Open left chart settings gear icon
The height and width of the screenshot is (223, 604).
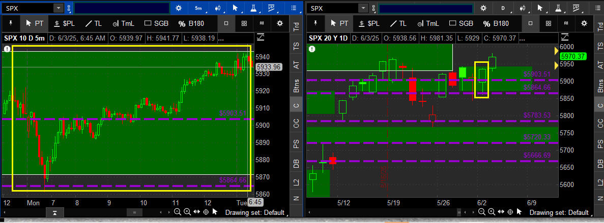[x=178, y=8]
